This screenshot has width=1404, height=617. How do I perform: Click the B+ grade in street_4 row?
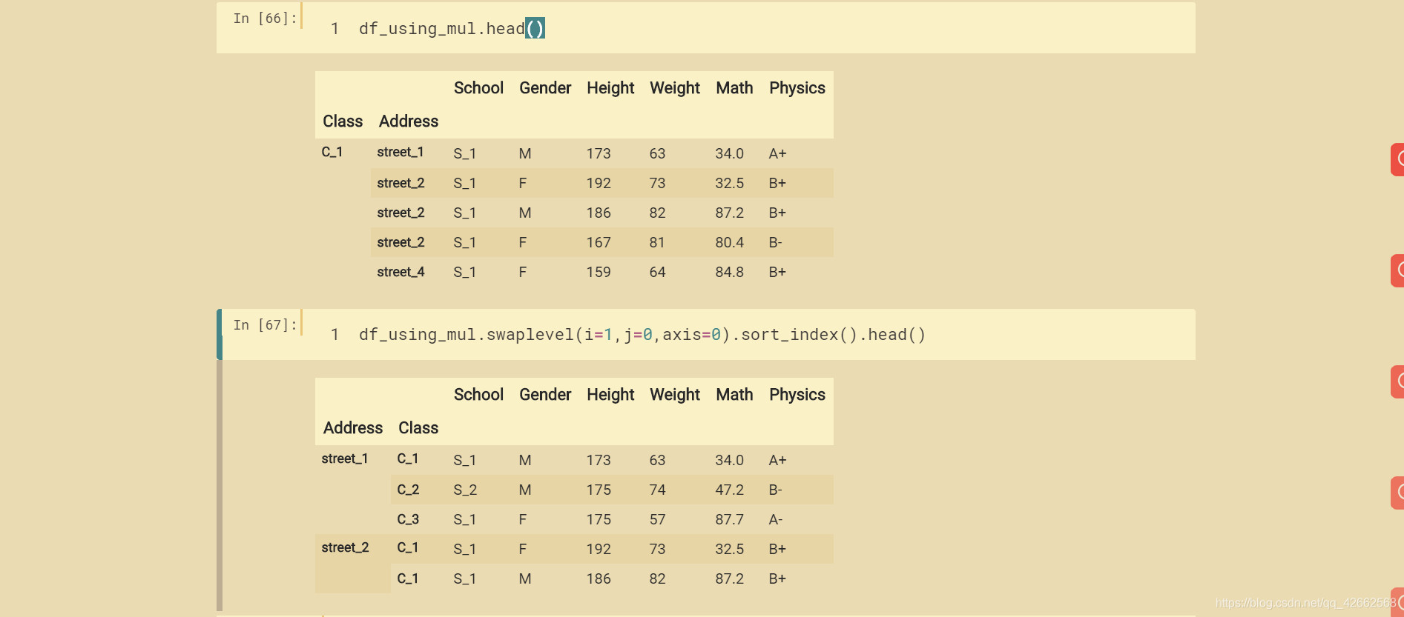[x=777, y=273]
